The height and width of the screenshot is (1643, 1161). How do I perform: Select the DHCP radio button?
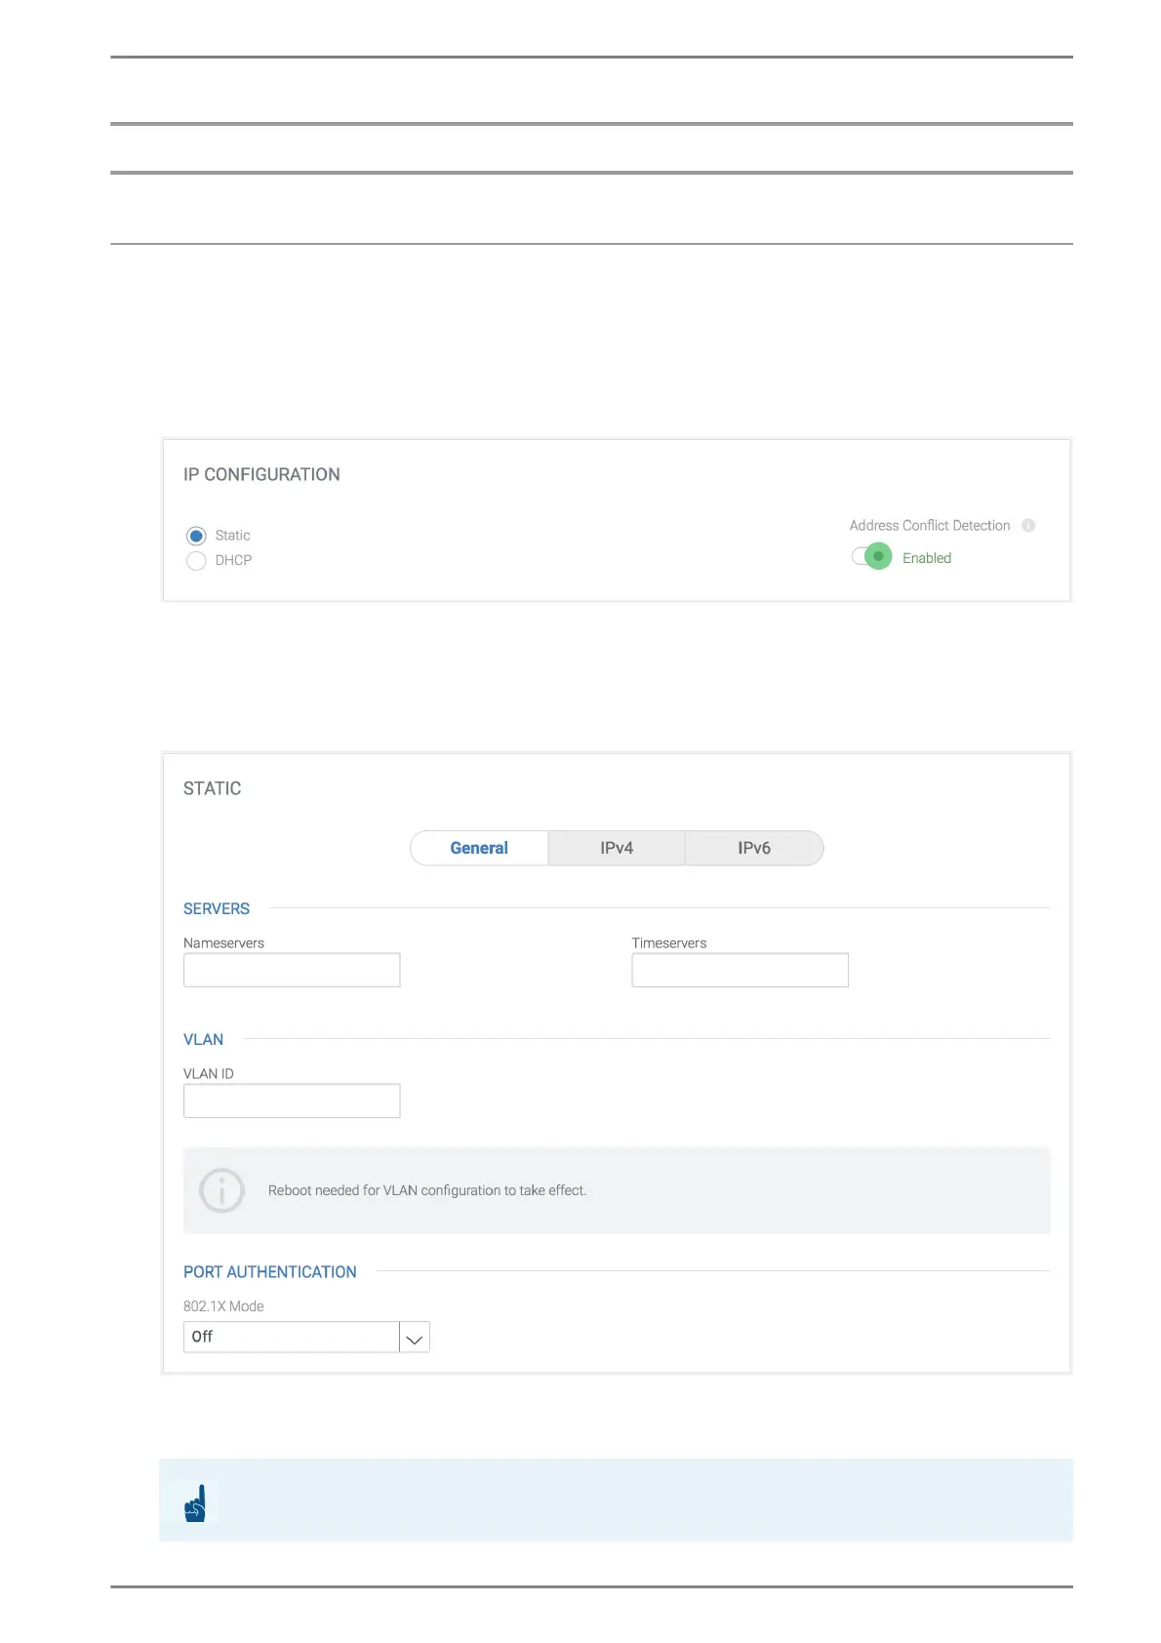(x=196, y=561)
